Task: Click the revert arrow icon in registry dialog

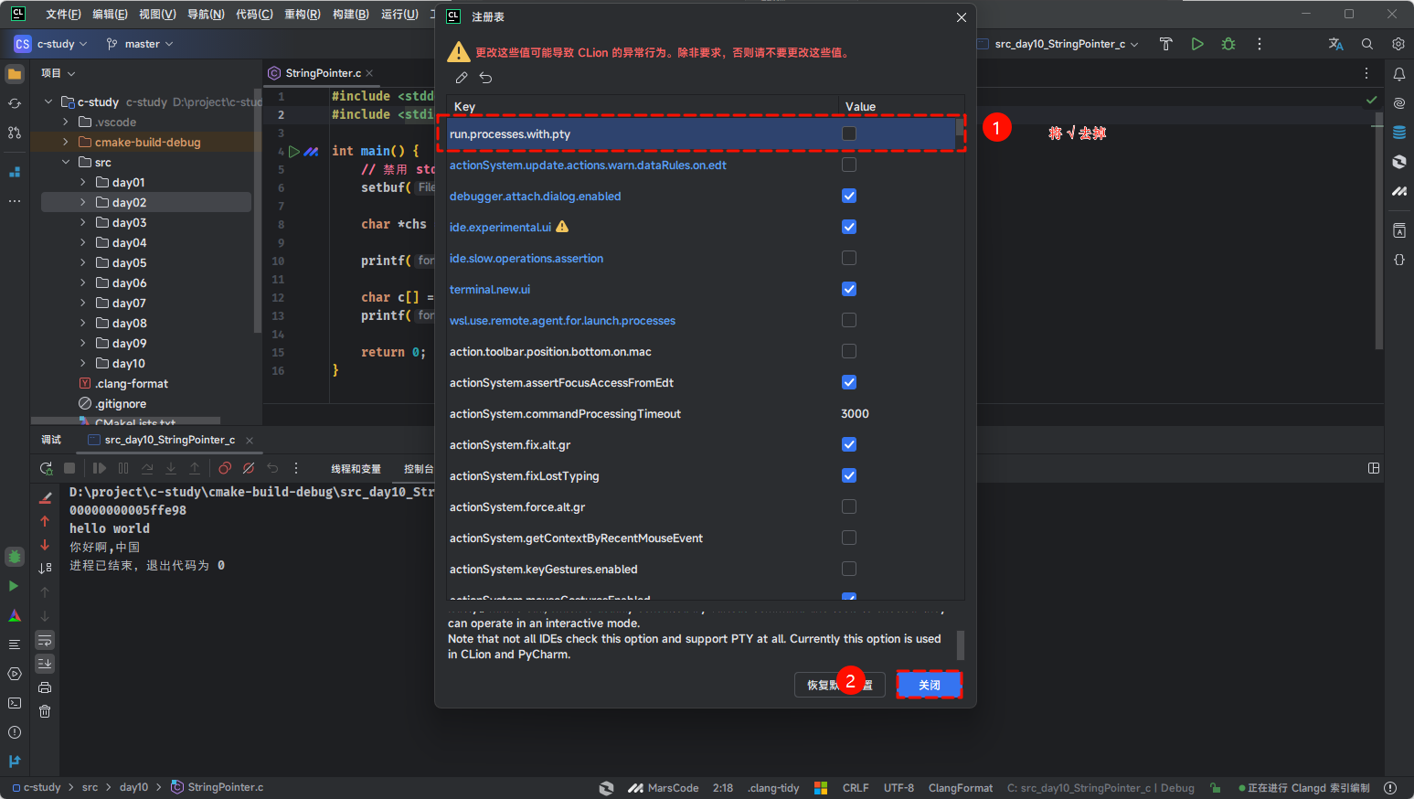Action: (486, 78)
